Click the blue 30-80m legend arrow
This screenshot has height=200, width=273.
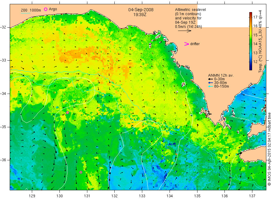pyautogui.click(x=211, y=83)
